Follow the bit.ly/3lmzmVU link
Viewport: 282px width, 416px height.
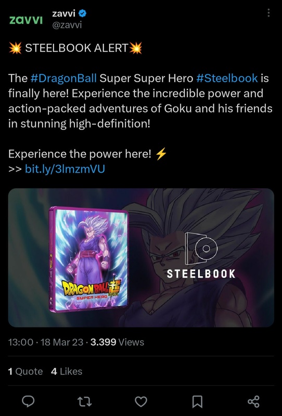[x=65, y=168]
